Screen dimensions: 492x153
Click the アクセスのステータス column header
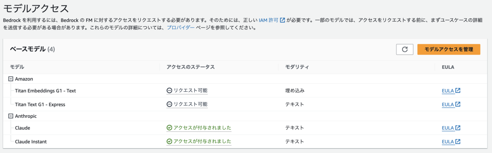click(x=191, y=67)
